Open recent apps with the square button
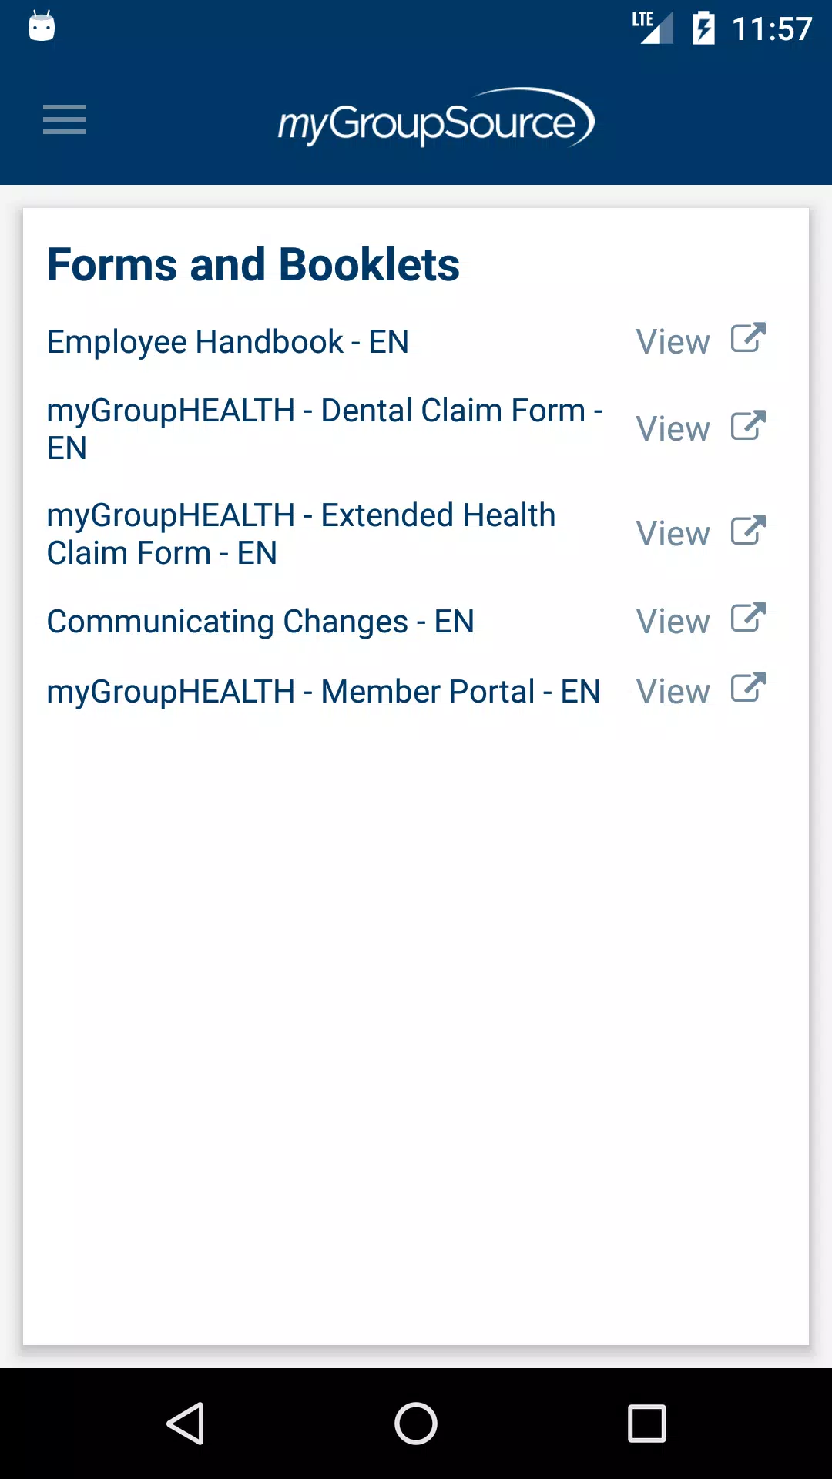This screenshot has height=1479, width=832. (647, 1423)
